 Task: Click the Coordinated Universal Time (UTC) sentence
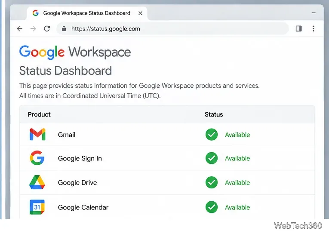(x=90, y=96)
